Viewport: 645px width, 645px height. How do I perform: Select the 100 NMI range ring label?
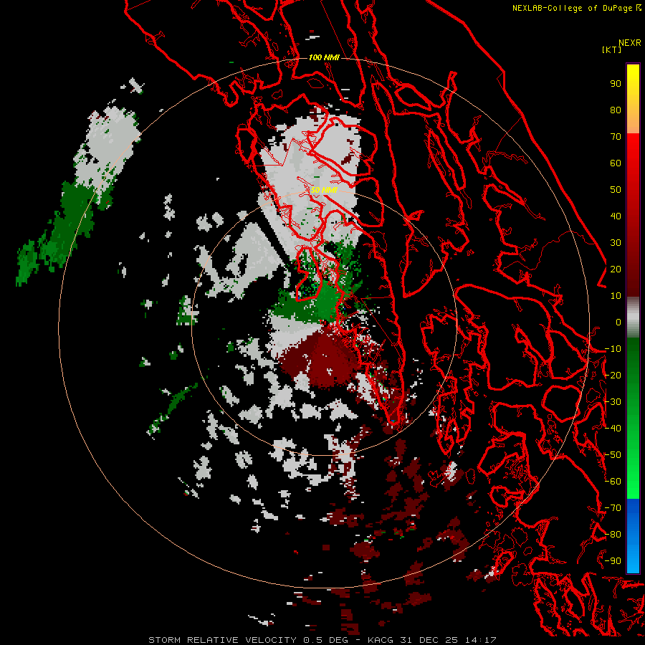click(x=324, y=57)
